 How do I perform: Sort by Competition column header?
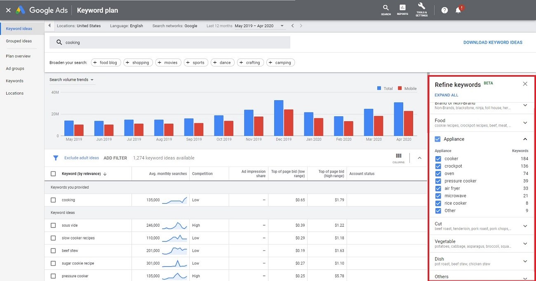tap(202, 174)
